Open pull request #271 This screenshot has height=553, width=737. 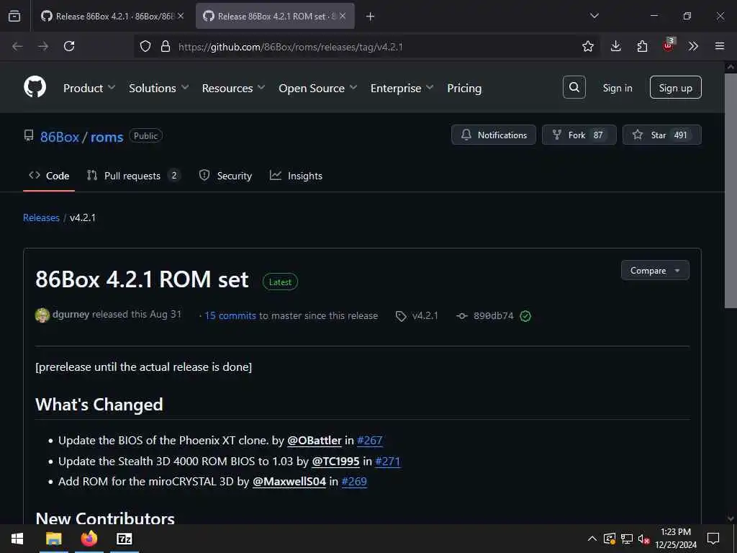point(388,462)
